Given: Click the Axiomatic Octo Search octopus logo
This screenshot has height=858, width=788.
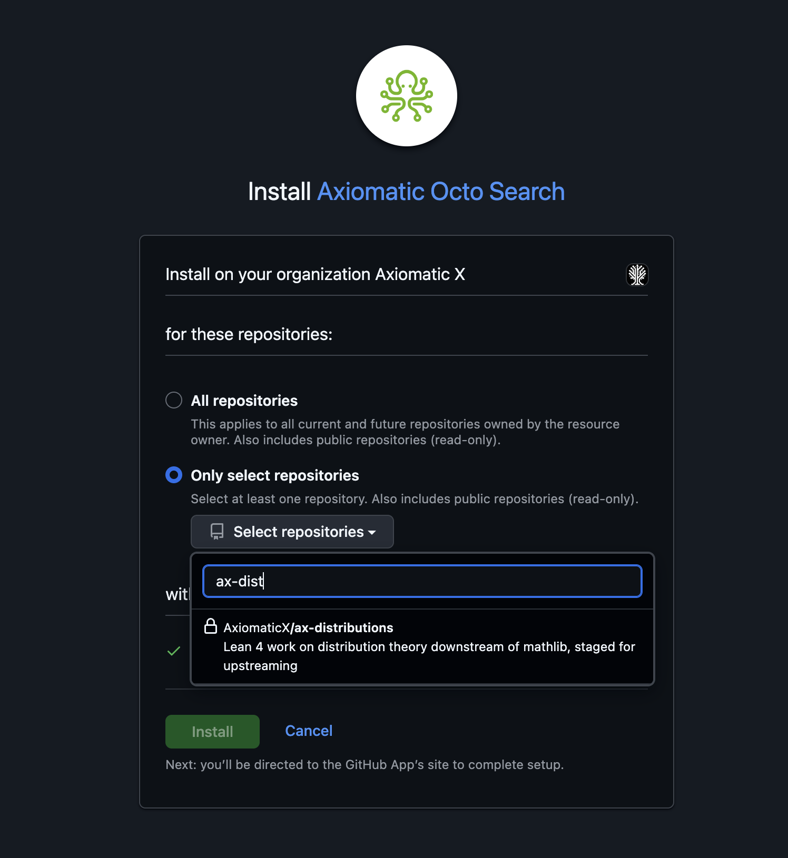Looking at the screenshot, I should 406,96.
